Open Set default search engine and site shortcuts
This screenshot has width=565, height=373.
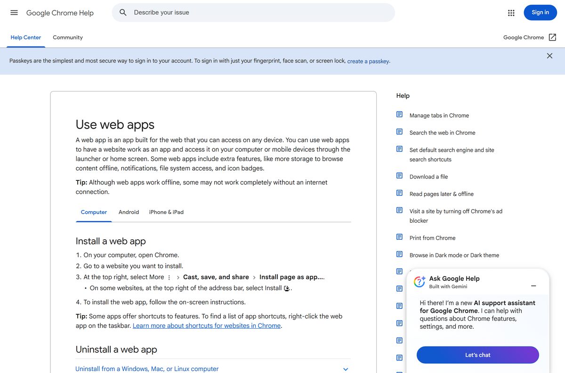click(x=452, y=154)
